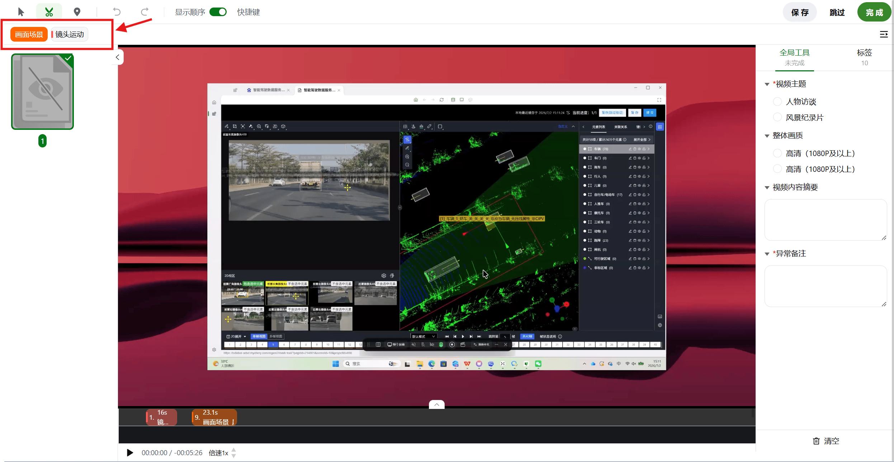Select the 风景纪录片 radio option
The image size is (894, 462).
[x=777, y=117]
